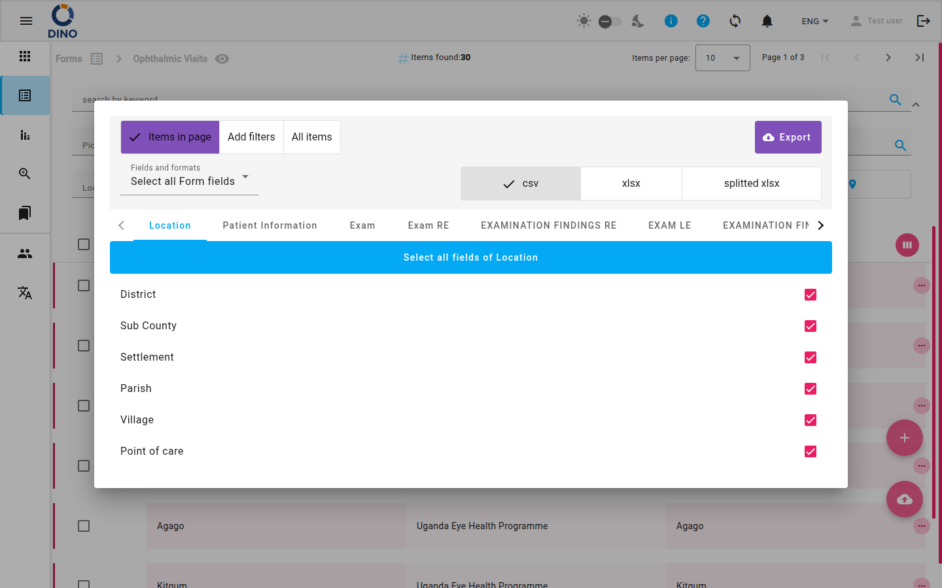Switch to the Location tab
Image resolution: width=942 pixels, height=588 pixels.
click(170, 225)
